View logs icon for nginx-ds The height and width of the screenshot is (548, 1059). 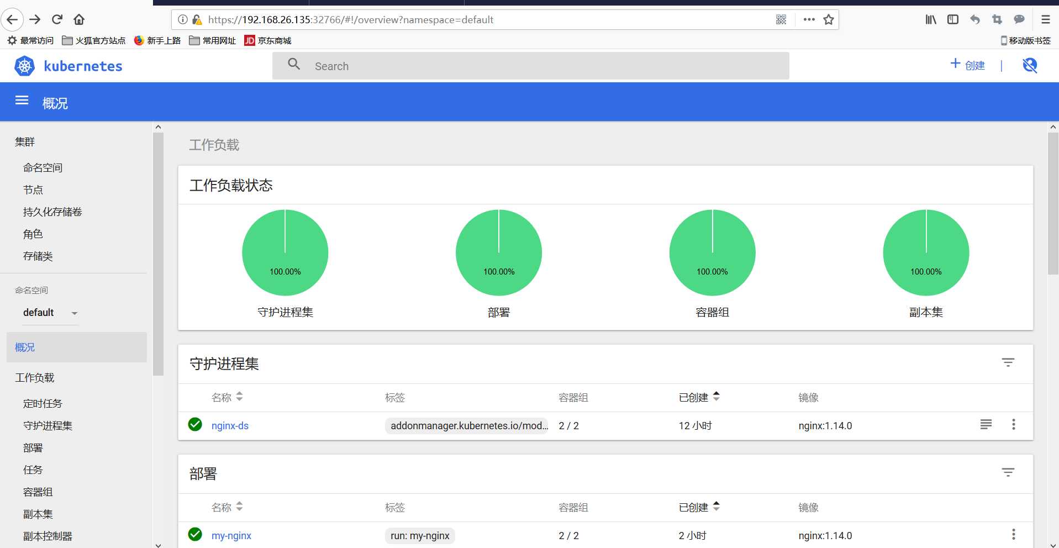coord(986,424)
